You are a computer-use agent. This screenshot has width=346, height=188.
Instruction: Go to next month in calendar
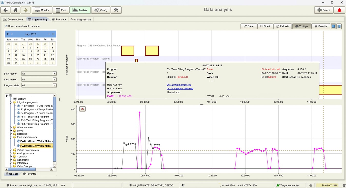[x=49, y=34]
